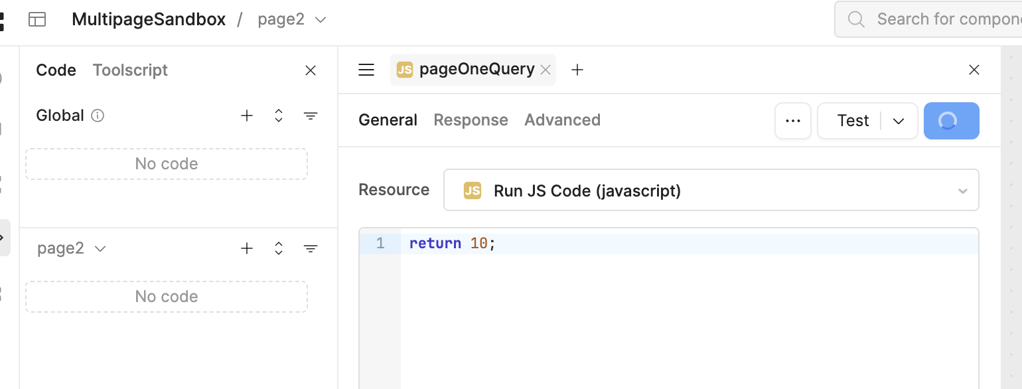Screen dimensions: 1022x389
Task: Switch to the Response tab
Action: click(x=471, y=120)
